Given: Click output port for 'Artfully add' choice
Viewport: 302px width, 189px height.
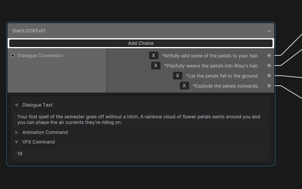Looking at the screenshot, I should [269, 55].
